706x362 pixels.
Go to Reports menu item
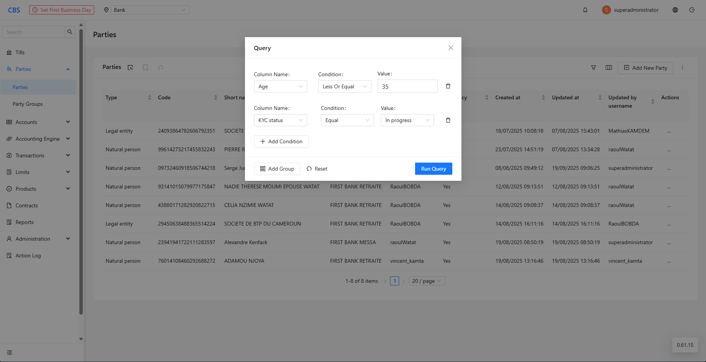(25, 222)
